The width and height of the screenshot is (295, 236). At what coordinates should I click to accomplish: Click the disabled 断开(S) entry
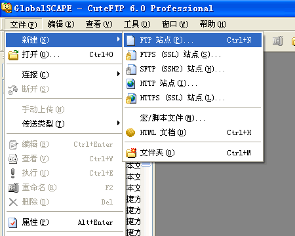64,89
